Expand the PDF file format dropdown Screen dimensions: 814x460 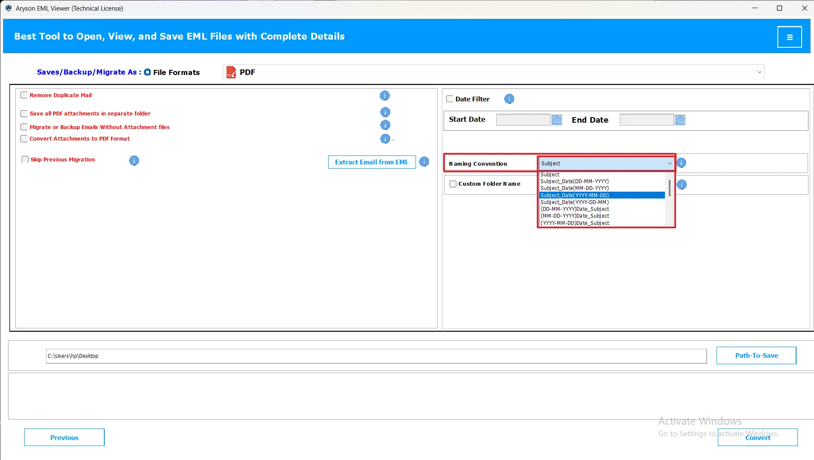759,72
